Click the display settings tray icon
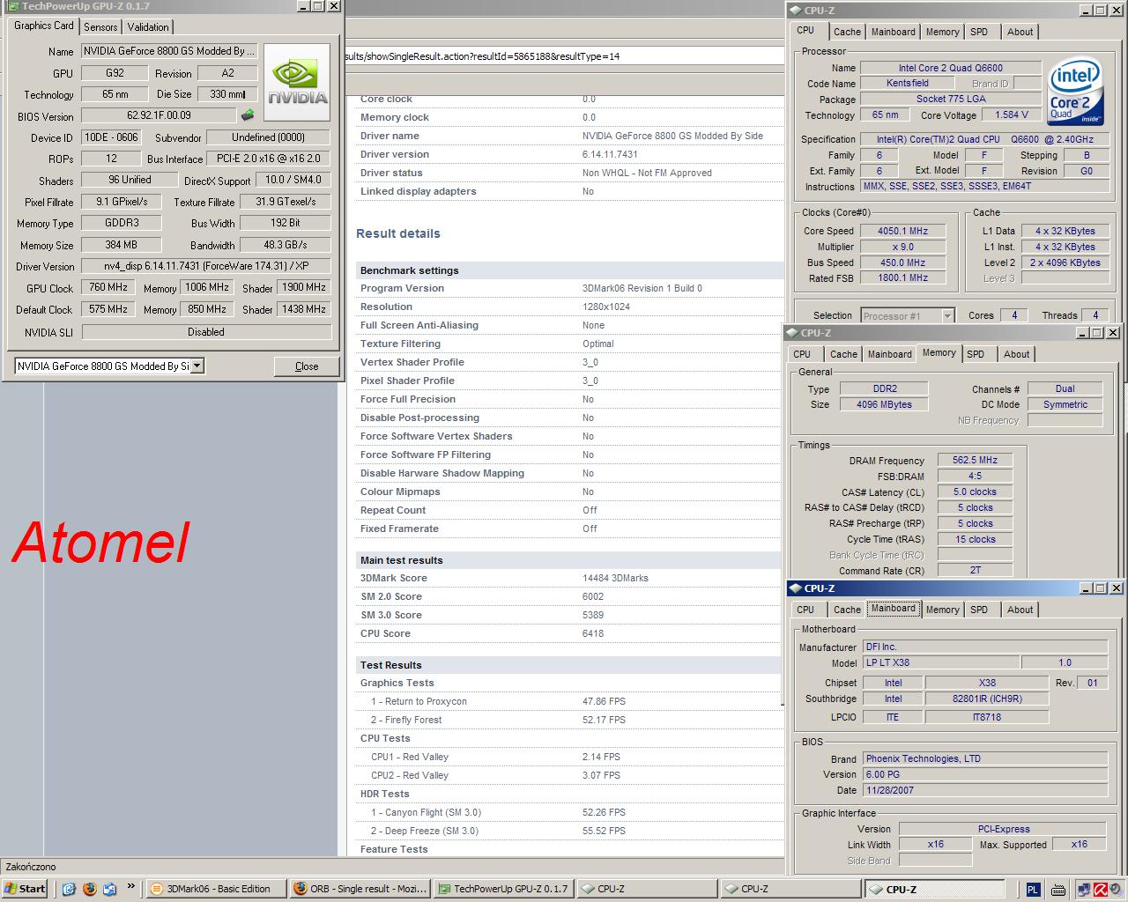The image size is (1128, 902). (1084, 890)
